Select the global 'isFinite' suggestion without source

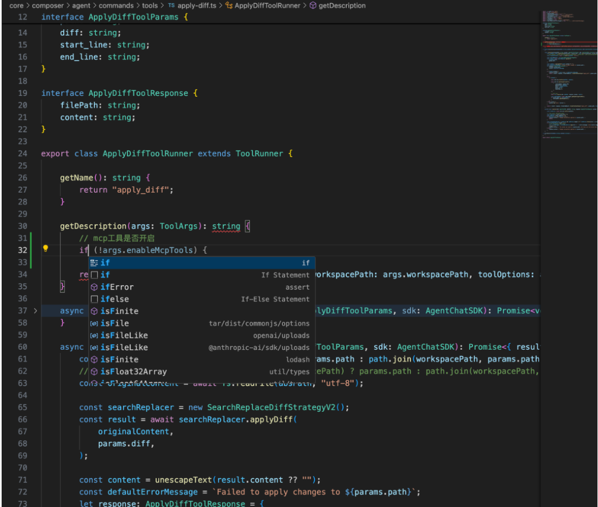(x=202, y=311)
